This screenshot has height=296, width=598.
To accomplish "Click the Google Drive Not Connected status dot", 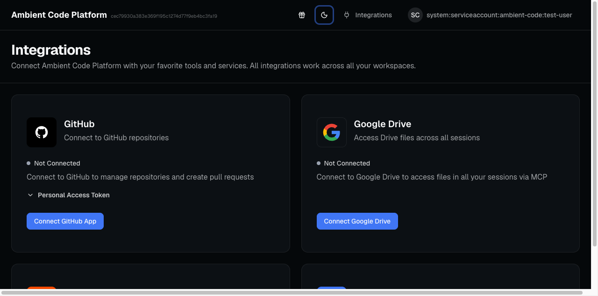I will pyautogui.click(x=318, y=163).
